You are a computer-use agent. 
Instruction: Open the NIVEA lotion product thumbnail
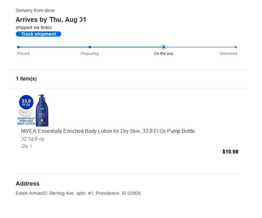33,111
